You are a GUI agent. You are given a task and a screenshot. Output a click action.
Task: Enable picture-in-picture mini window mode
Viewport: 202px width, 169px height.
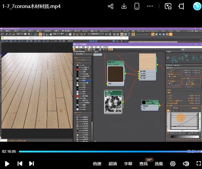coord(168,6)
